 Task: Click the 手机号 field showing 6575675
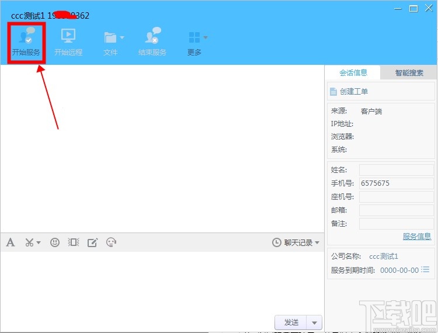coord(396,183)
